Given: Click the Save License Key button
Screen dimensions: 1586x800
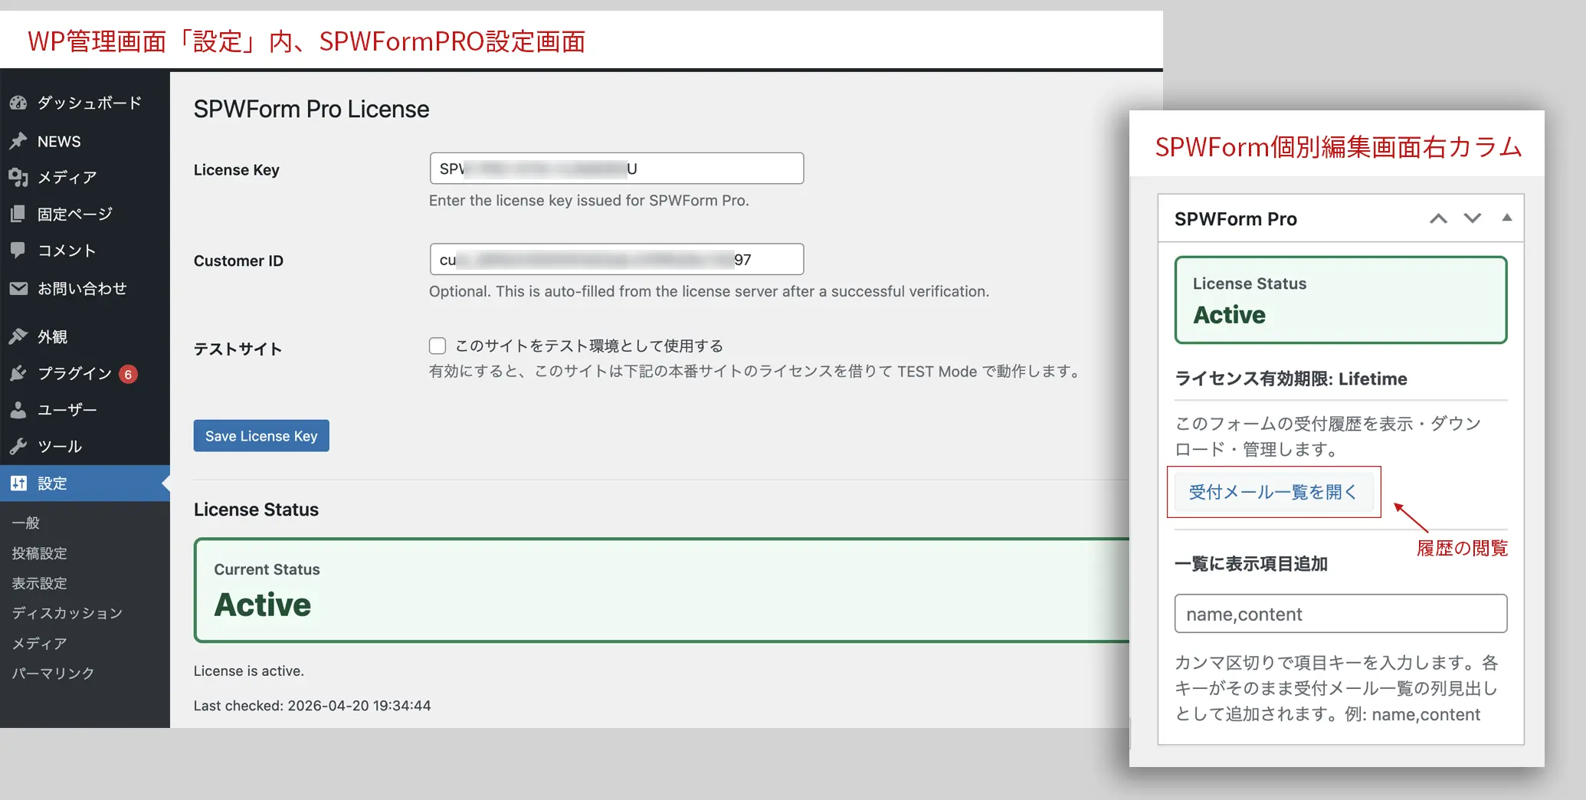Looking at the screenshot, I should pos(261,435).
